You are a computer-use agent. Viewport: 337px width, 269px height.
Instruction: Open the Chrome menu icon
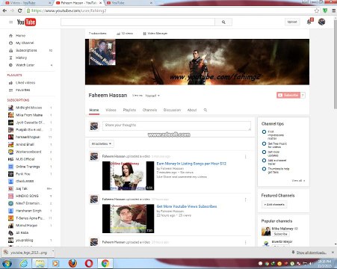tap(334, 10)
